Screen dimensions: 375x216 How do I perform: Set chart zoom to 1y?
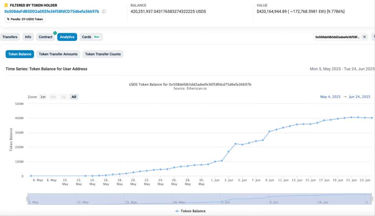point(64,96)
